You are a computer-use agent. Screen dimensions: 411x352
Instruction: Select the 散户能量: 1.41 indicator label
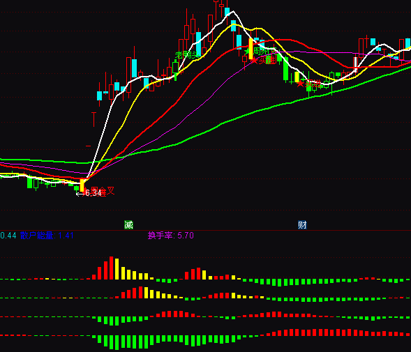47,236
